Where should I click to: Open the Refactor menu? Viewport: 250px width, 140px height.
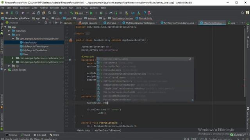(x=55, y=8)
